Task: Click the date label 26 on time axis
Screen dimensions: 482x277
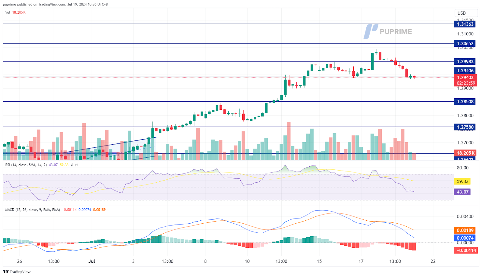Action: [20, 261]
